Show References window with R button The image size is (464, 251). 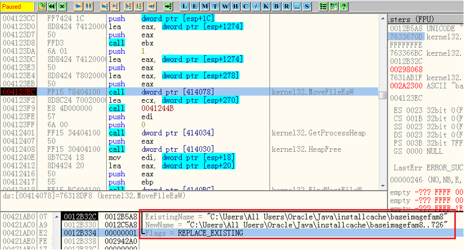[286, 6]
